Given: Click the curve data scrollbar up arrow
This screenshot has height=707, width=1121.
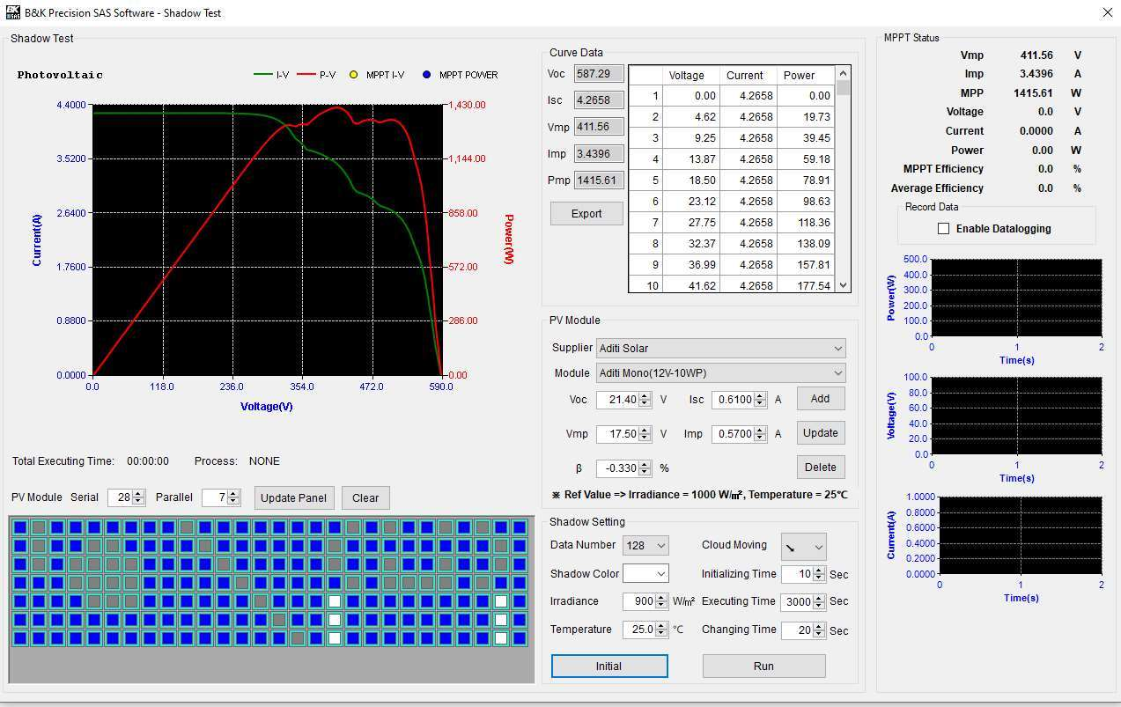Looking at the screenshot, I should [x=844, y=73].
